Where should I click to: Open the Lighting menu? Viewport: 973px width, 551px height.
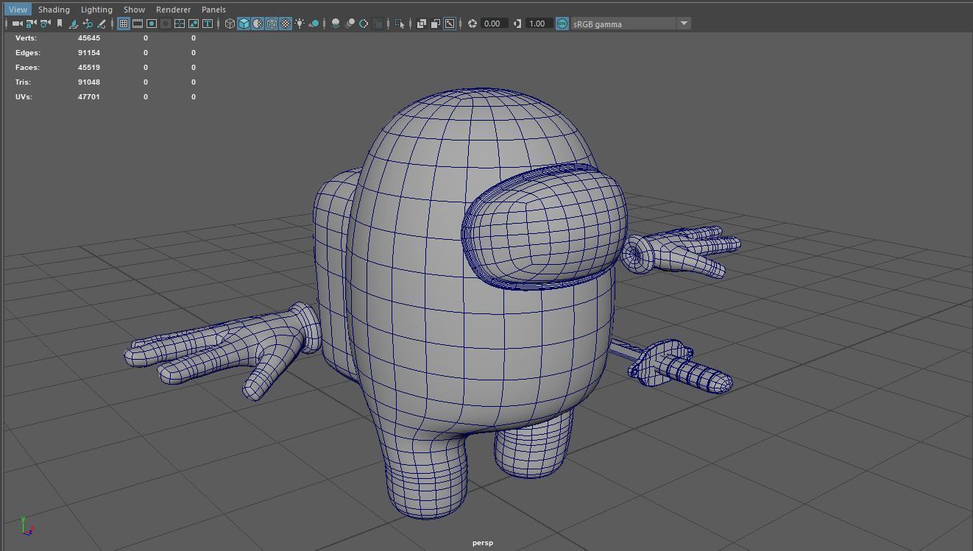[96, 10]
